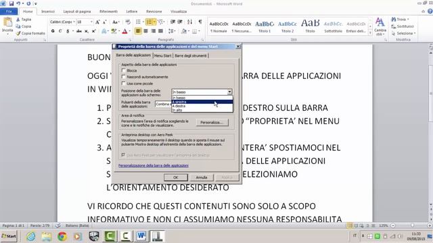Viewport: 433px width, 243px height.
Task: Select In alto in position list
Action: point(202,110)
